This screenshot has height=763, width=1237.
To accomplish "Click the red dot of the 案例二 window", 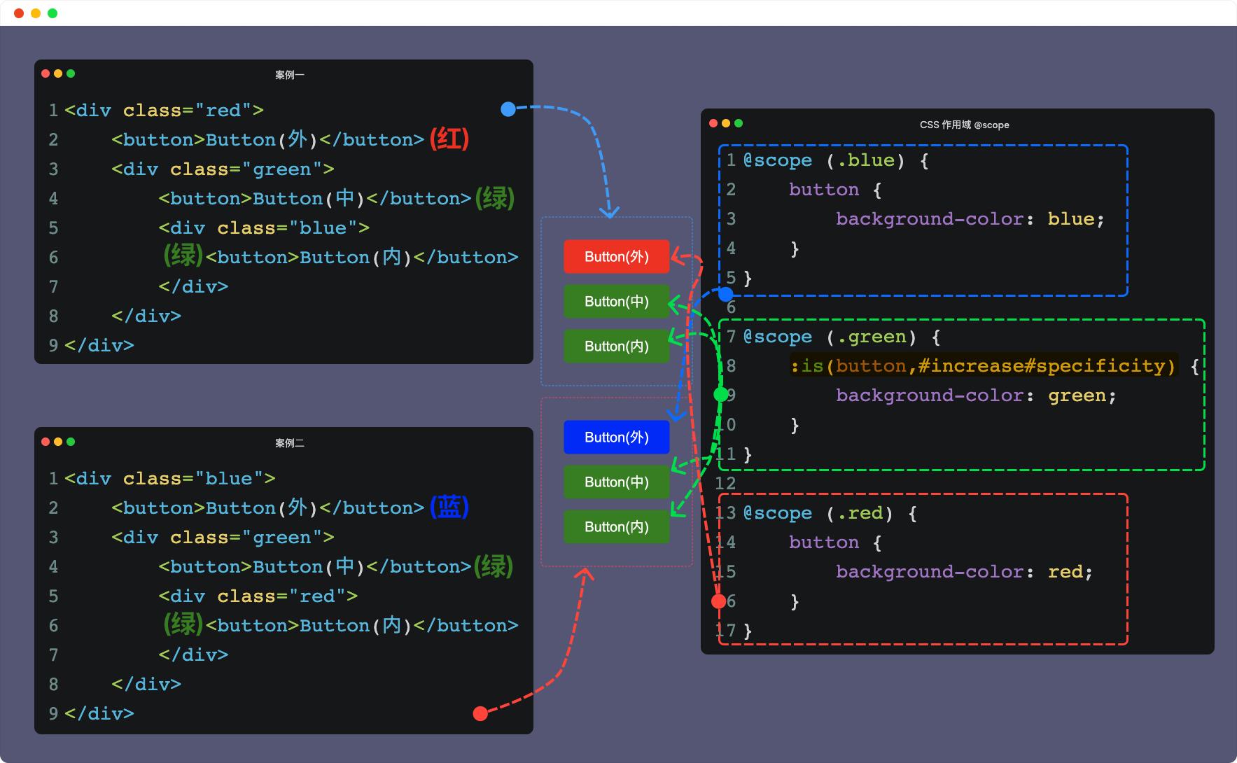I will click(46, 442).
